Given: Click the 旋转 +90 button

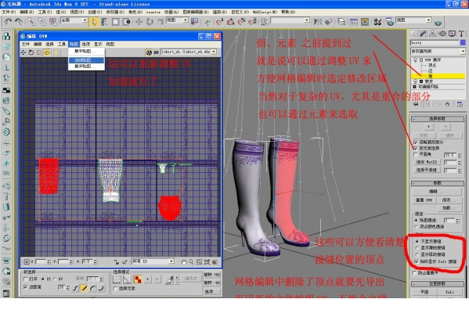Looking at the screenshot, I should pyautogui.click(x=211, y=275).
